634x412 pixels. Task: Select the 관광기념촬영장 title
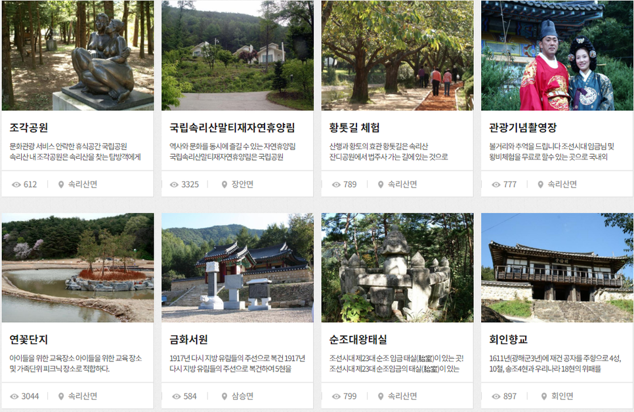point(523,128)
